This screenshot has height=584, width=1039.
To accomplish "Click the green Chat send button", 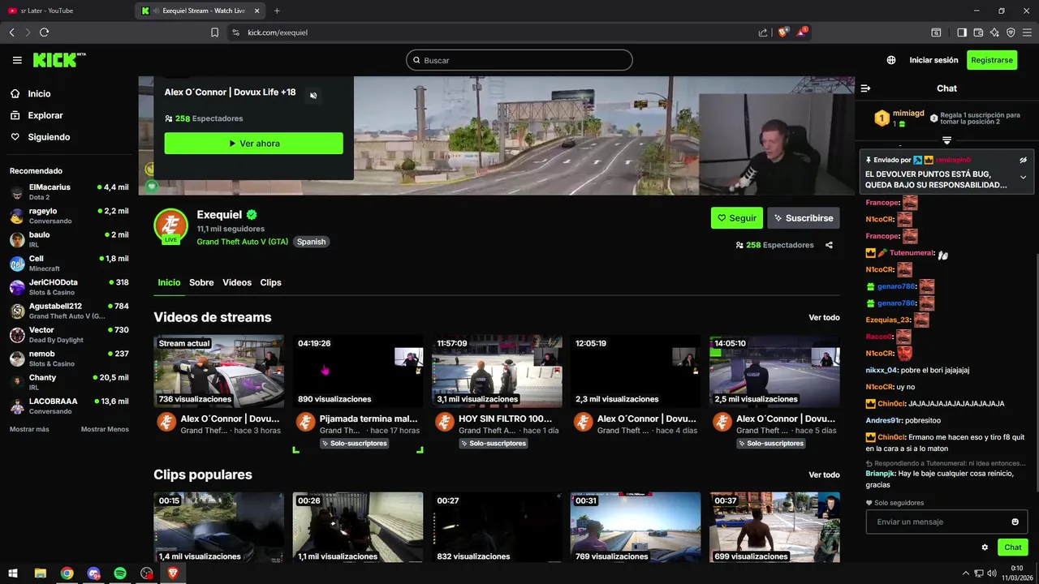I will point(1012,547).
